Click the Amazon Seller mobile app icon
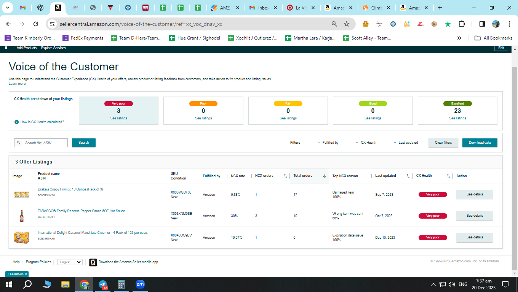This screenshot has width=518, height=292. 93,262
